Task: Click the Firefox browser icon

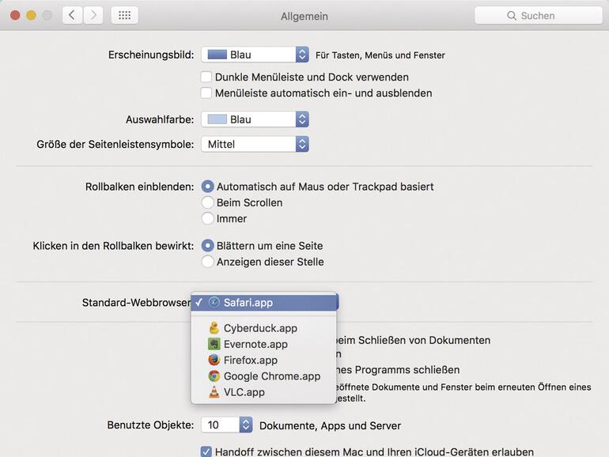Action: (214, 360)
